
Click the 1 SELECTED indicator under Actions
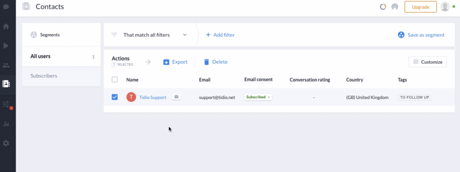122,64
